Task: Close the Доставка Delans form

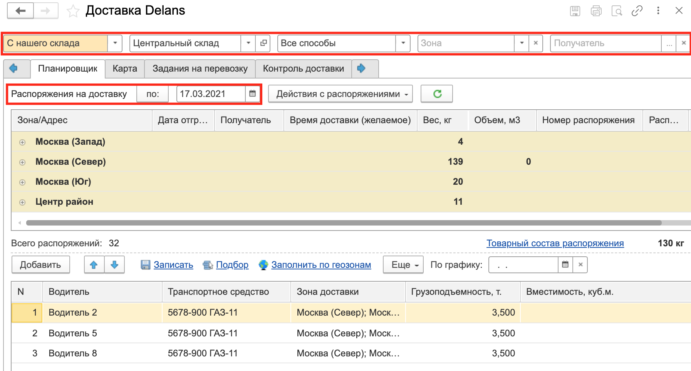Action: (x=679, y=11)
